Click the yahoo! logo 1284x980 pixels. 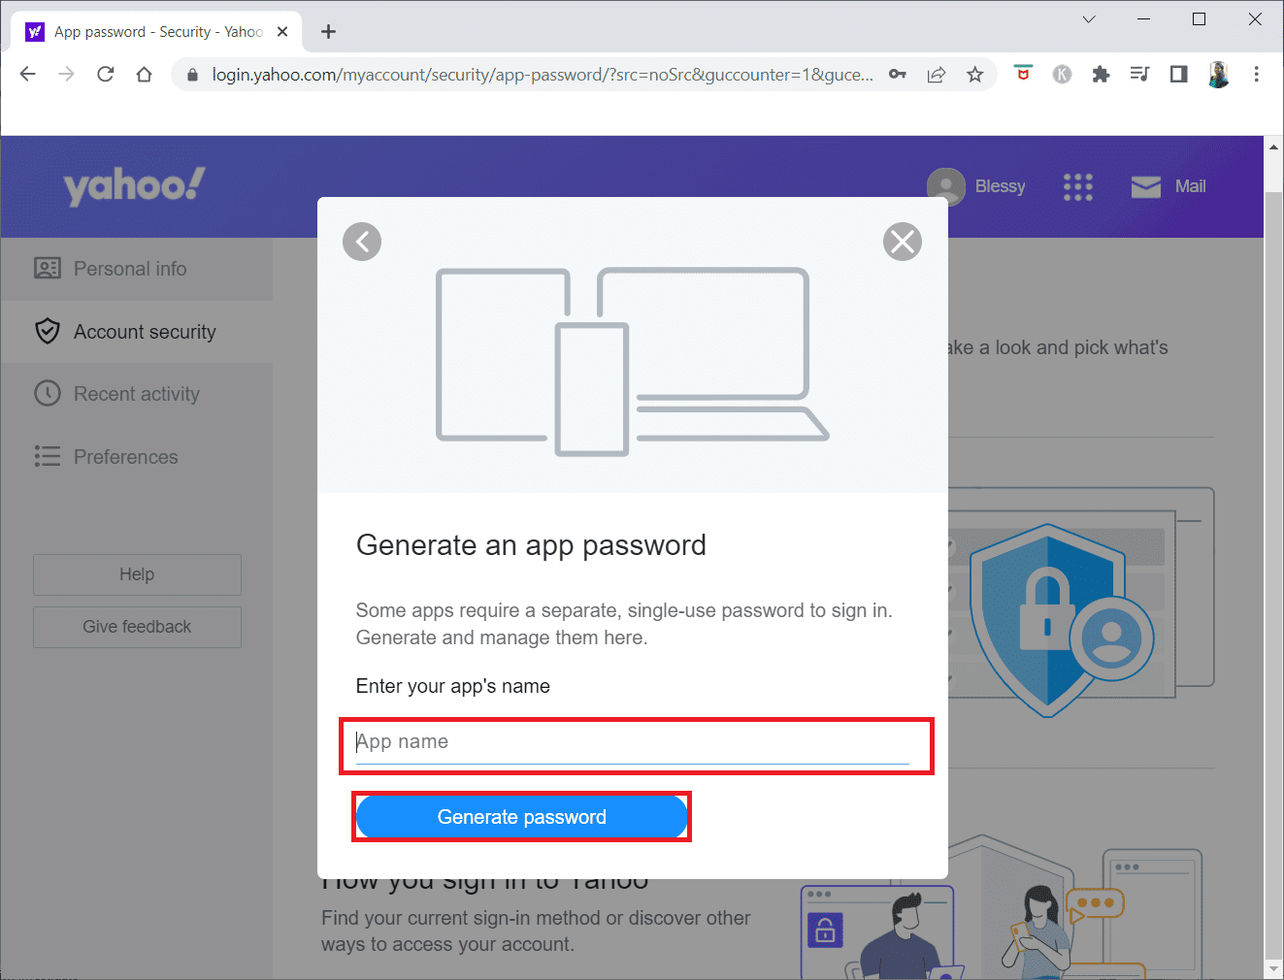click(x=134, y=185)
